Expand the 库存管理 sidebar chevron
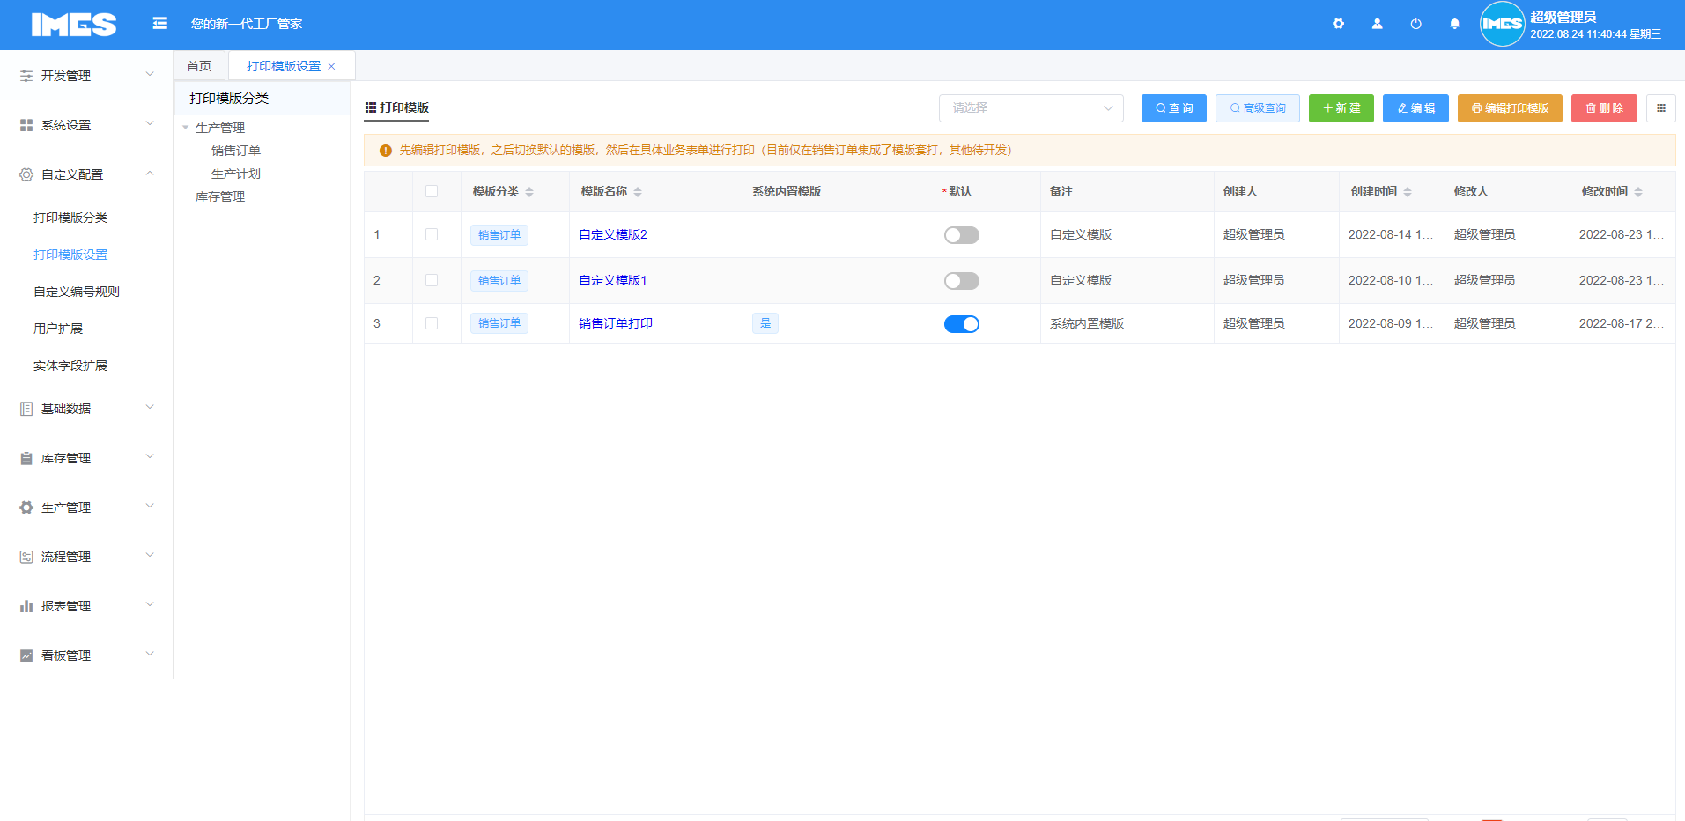Screen dimensions: 1685x821 coord(150,457)
